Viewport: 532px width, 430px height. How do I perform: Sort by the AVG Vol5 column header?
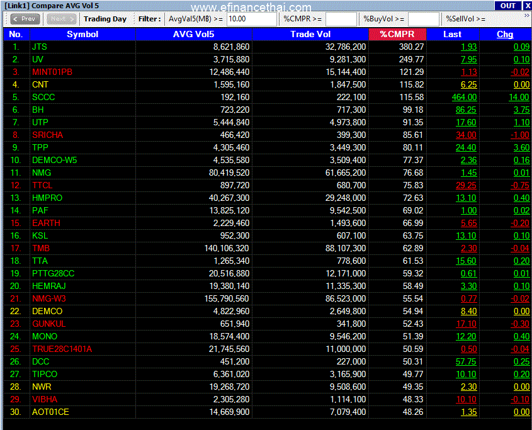tap(194, 34)
